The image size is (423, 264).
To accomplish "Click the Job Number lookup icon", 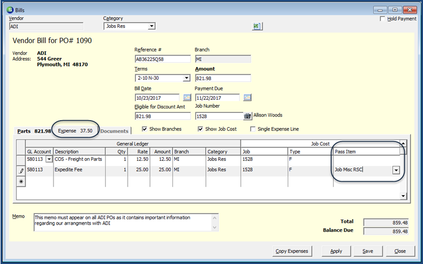I will [x=247, y=116].
